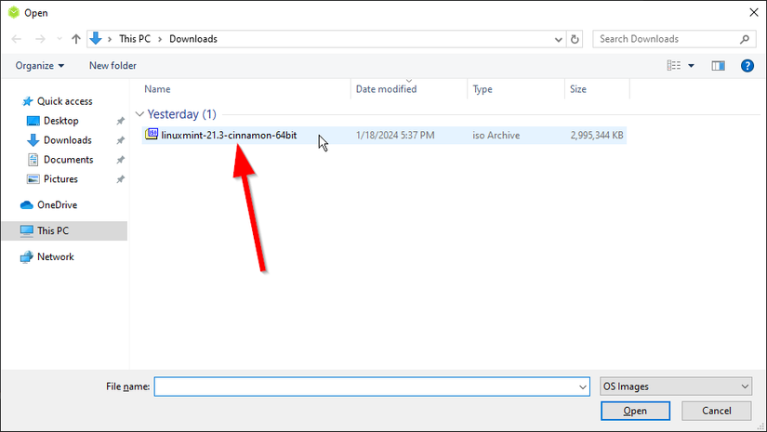Collapse the Yesterday (1) group
767x432 pixels.
click(139, 114)
